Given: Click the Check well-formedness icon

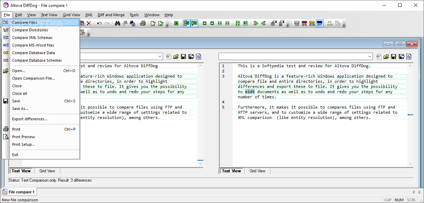Looking at the screenshot, I should 153,23.
